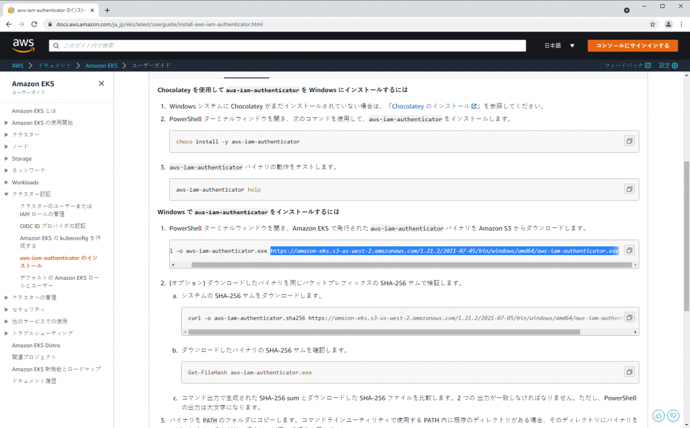Expand the クラスターの管理 section

click(6, 297)
